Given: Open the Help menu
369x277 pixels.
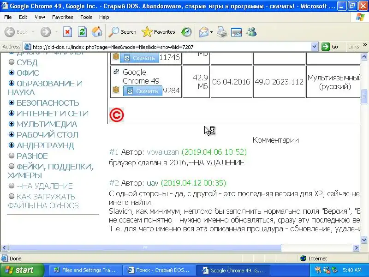Looking at the screenshot, I should click(x=104, y=17).
